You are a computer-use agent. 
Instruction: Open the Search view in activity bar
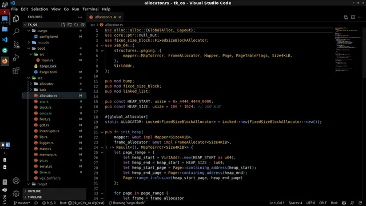tap(16, 31)
